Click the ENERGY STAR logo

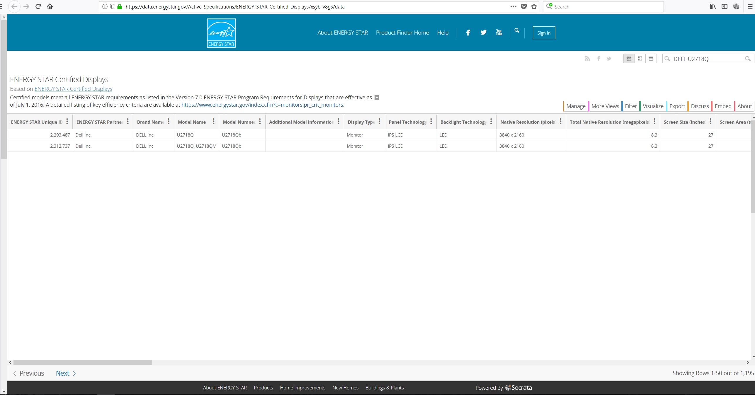tap(221, 33)
